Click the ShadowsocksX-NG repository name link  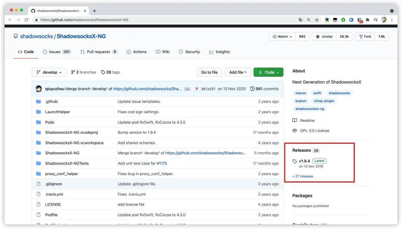(81, 36)
